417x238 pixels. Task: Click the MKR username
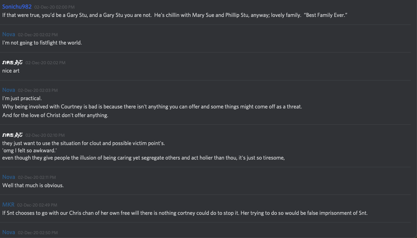[x=8, y=205]
